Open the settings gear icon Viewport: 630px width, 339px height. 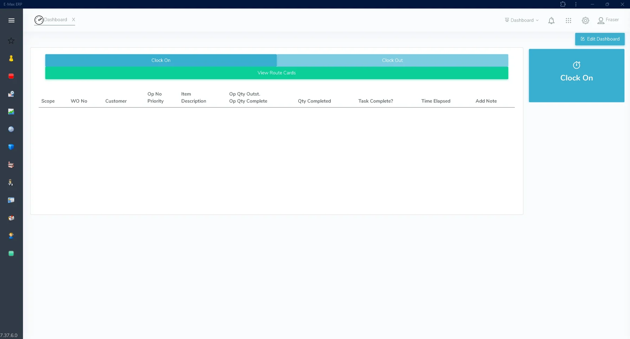pyautogui.click(x=586, y=21)
